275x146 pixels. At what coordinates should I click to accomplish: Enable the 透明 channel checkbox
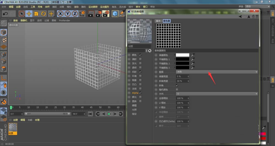(140, 68)
